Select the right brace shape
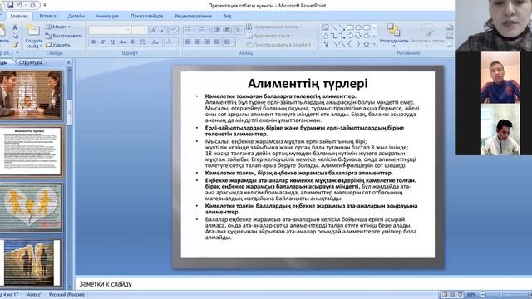 [358, 44]
